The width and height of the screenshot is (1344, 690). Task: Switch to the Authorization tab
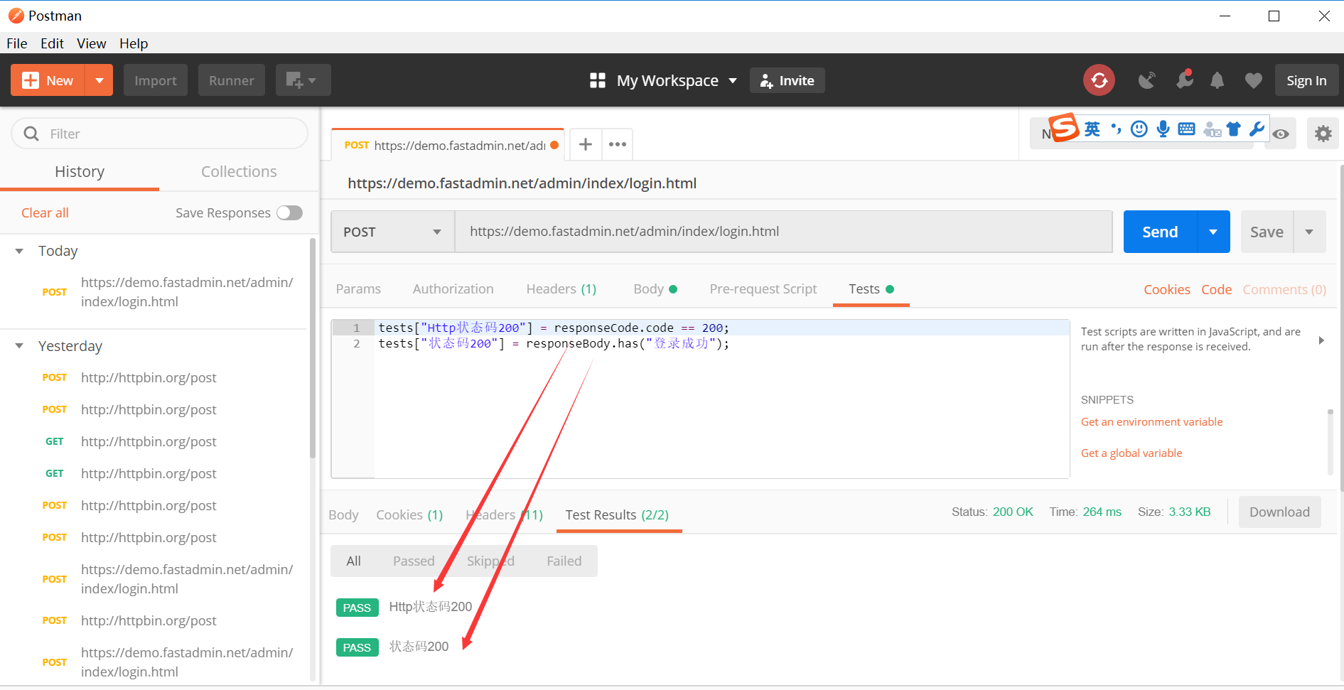[453, 289]
